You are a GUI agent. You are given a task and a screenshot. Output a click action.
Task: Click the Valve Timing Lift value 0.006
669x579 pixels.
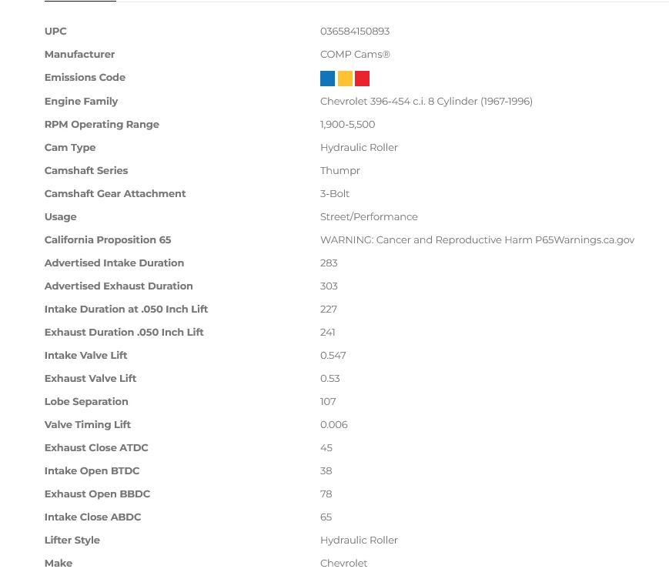(333, 425)
